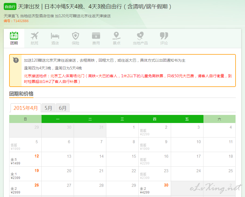Screen dimensions: 245x197
Task: Click sold-out April 5 cell ¥1999
Action: click(x=25, y=145)
